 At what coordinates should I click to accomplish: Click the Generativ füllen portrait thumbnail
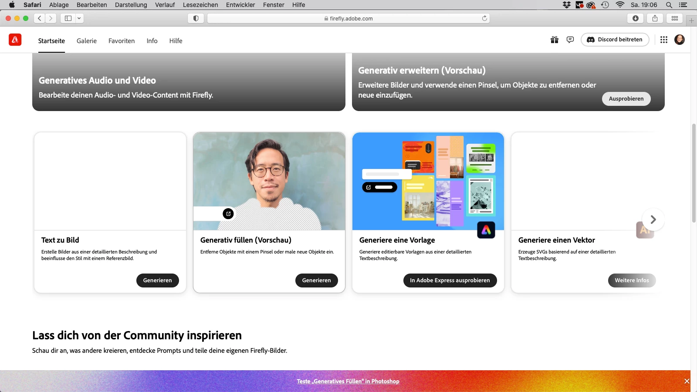(269, 181)
